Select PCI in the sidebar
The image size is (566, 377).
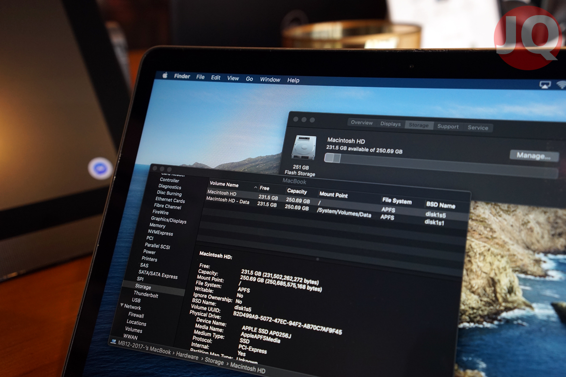[x=150, y=238]
